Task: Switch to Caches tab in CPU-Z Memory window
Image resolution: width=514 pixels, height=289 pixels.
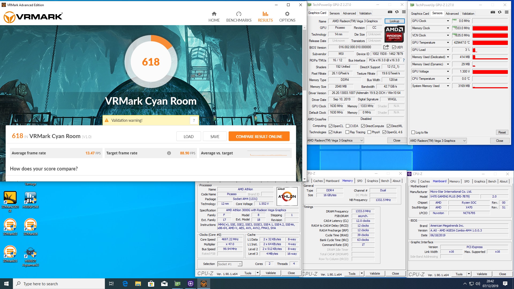Action: pyautogui.click(x=318, y=181)
